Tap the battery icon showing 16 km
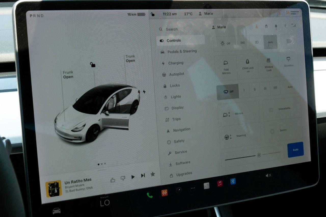Screen dimensions: 326x217 141,15
